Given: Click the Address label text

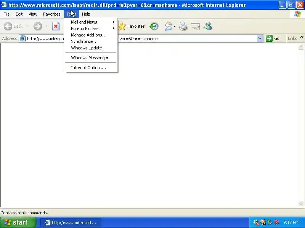Looking at the screenshot, I should pyautogui.click(x=9, y=38).
